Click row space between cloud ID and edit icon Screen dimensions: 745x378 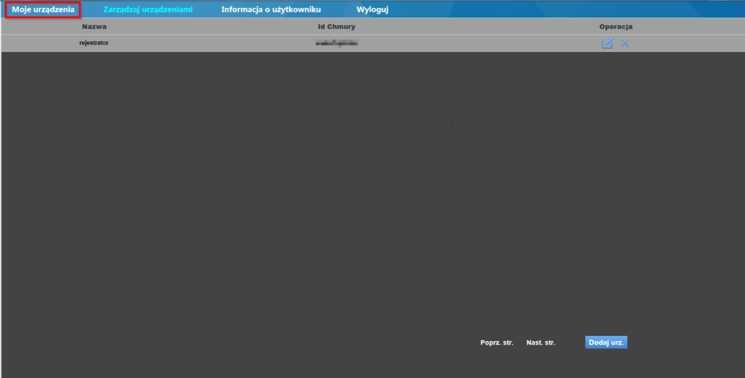480,44
